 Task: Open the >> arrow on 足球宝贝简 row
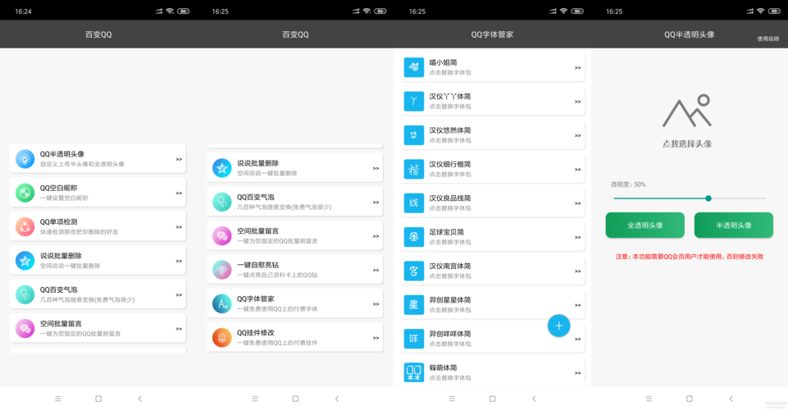click(x=578, y=237)
